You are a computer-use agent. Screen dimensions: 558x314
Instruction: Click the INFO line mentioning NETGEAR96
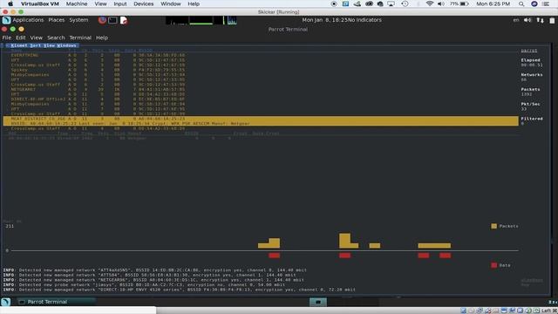pos(153,280)
